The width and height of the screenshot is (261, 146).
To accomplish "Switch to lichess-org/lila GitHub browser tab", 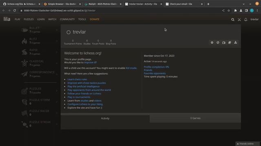I will (21, 4).
